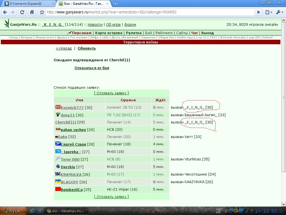Image resolution: width=286 pixels, height=215 pixels.
Task: Click the <<Назад back link
Action: click(x=64, y=48)
